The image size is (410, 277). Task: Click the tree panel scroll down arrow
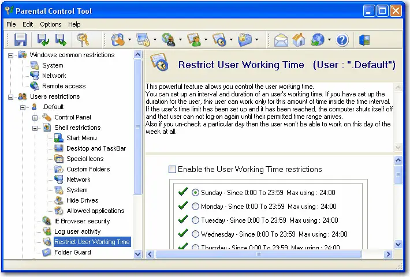tap(137, 254)
